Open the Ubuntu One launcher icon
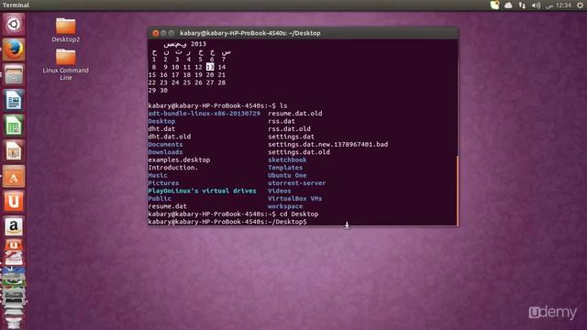Screen dimensions: 587x330 (x=14, y=202)
